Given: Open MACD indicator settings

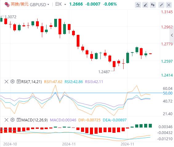Looking at the screenshot, I should click(13, 120).
